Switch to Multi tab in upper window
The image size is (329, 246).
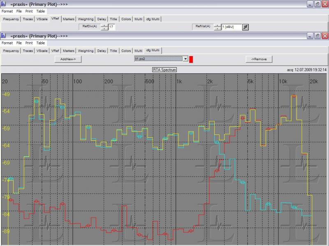[x=138, y=19]
